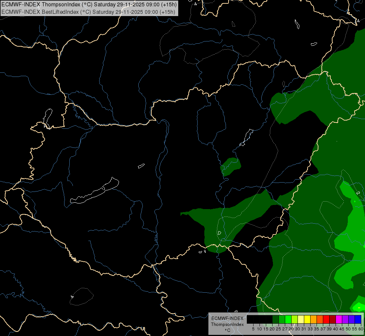Click the BestLiftedIndex title line at top

point(88,12)
